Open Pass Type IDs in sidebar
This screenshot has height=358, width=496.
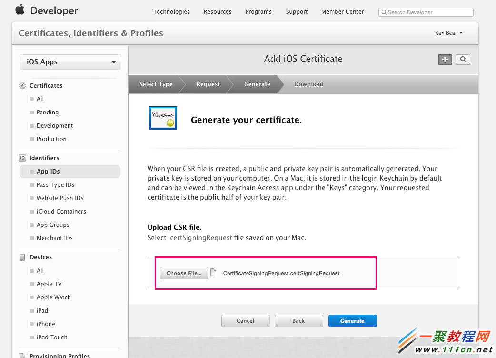(x=55, y=185)
